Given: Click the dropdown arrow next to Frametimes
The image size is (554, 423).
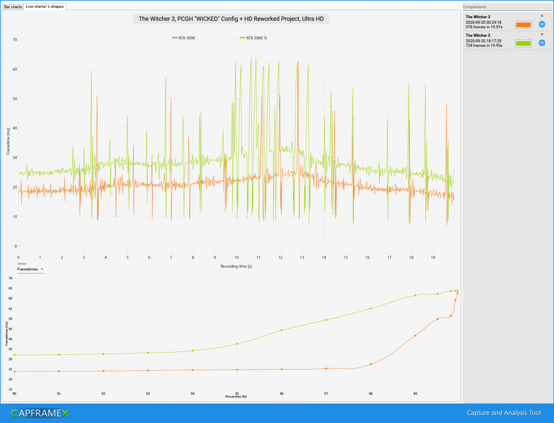Looking at the screenshot, I should [x=42, y=269].
